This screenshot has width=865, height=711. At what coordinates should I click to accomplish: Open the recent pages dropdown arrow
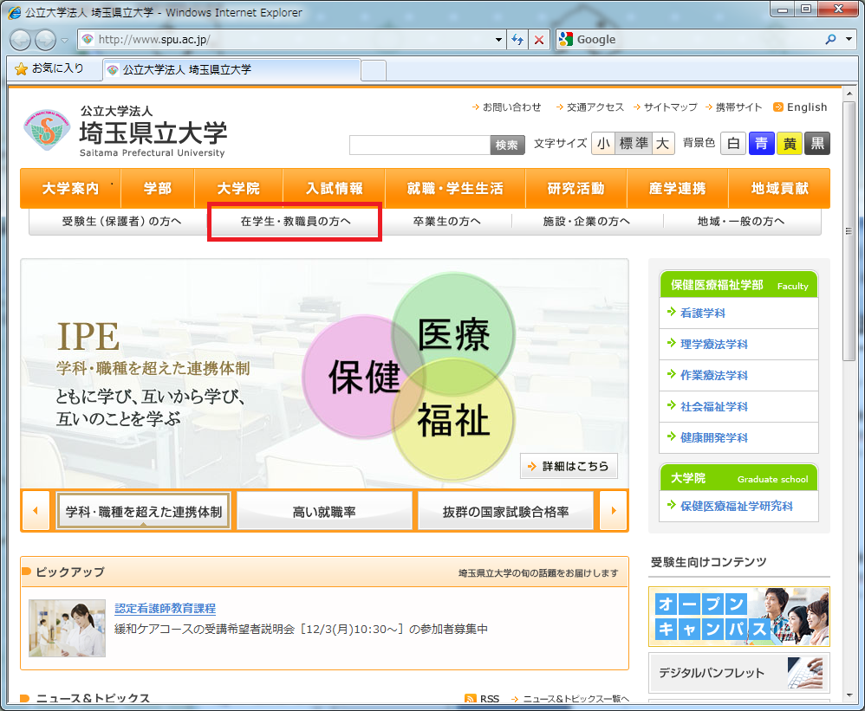pos(64,40)
